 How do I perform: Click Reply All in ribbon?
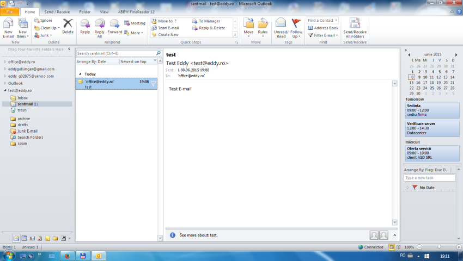pos(100,28)
